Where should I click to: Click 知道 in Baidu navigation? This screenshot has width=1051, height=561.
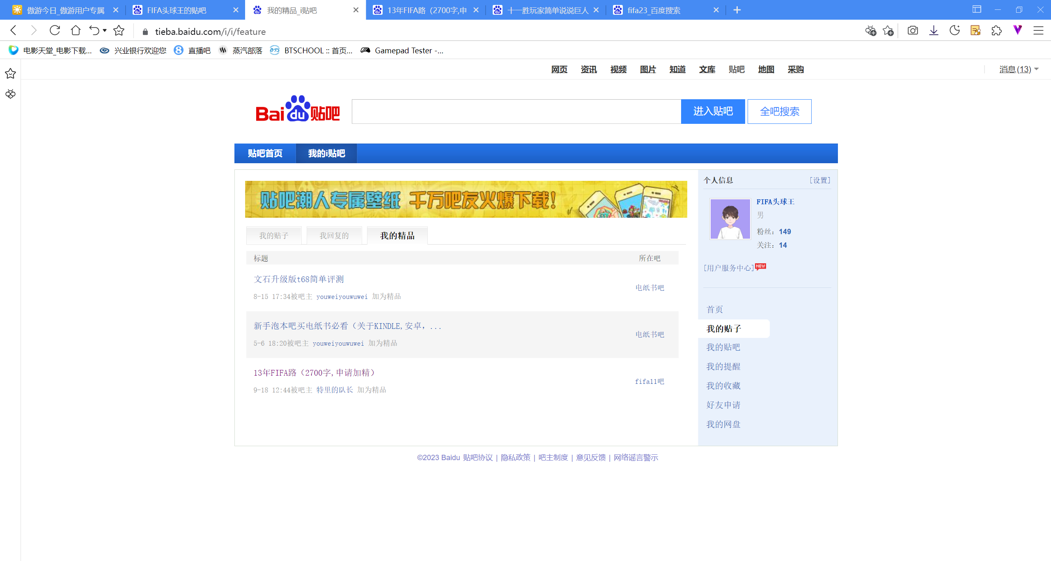click(x=677, y=69)
